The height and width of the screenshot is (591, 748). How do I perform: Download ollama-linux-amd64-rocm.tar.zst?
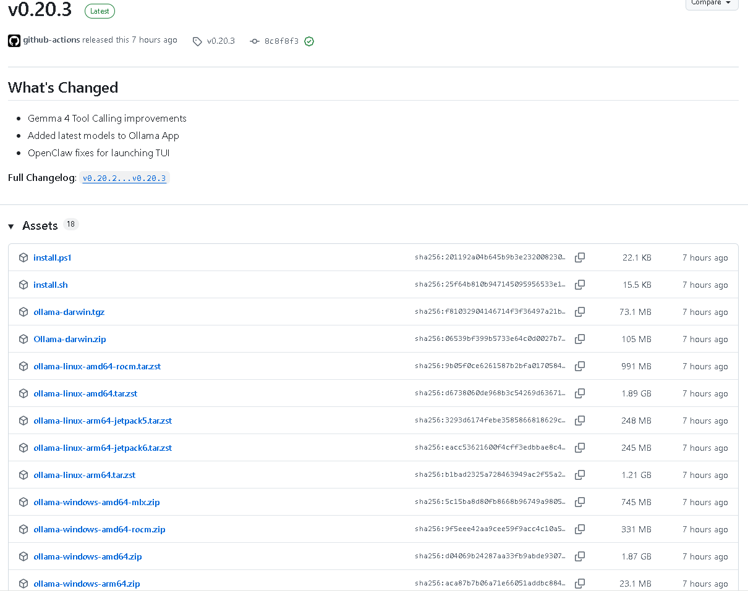pos(97,366)
